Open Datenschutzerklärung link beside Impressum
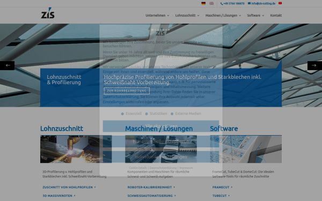This screenshot has width=322, height=201. pos(163,168)
